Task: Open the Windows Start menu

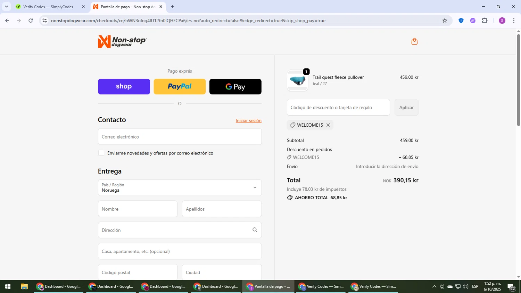Action: click(x=8, y=286)
